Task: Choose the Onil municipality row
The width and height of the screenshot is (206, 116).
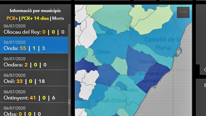Action: [34, 78]
